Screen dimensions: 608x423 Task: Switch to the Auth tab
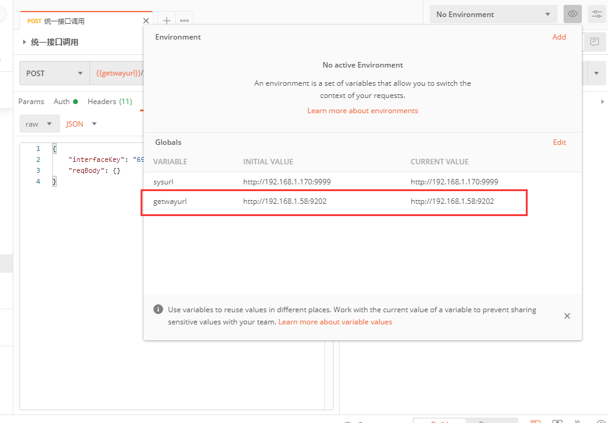click(66, 102)
